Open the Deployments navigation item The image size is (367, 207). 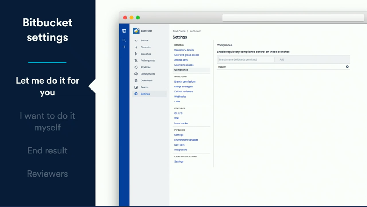tap(148, 74)
